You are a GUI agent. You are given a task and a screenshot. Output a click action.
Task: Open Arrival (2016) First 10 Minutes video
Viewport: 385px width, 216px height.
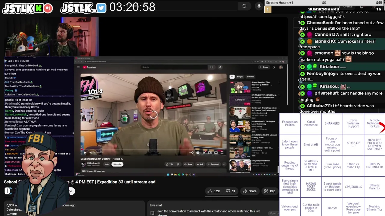coord(240,139)
